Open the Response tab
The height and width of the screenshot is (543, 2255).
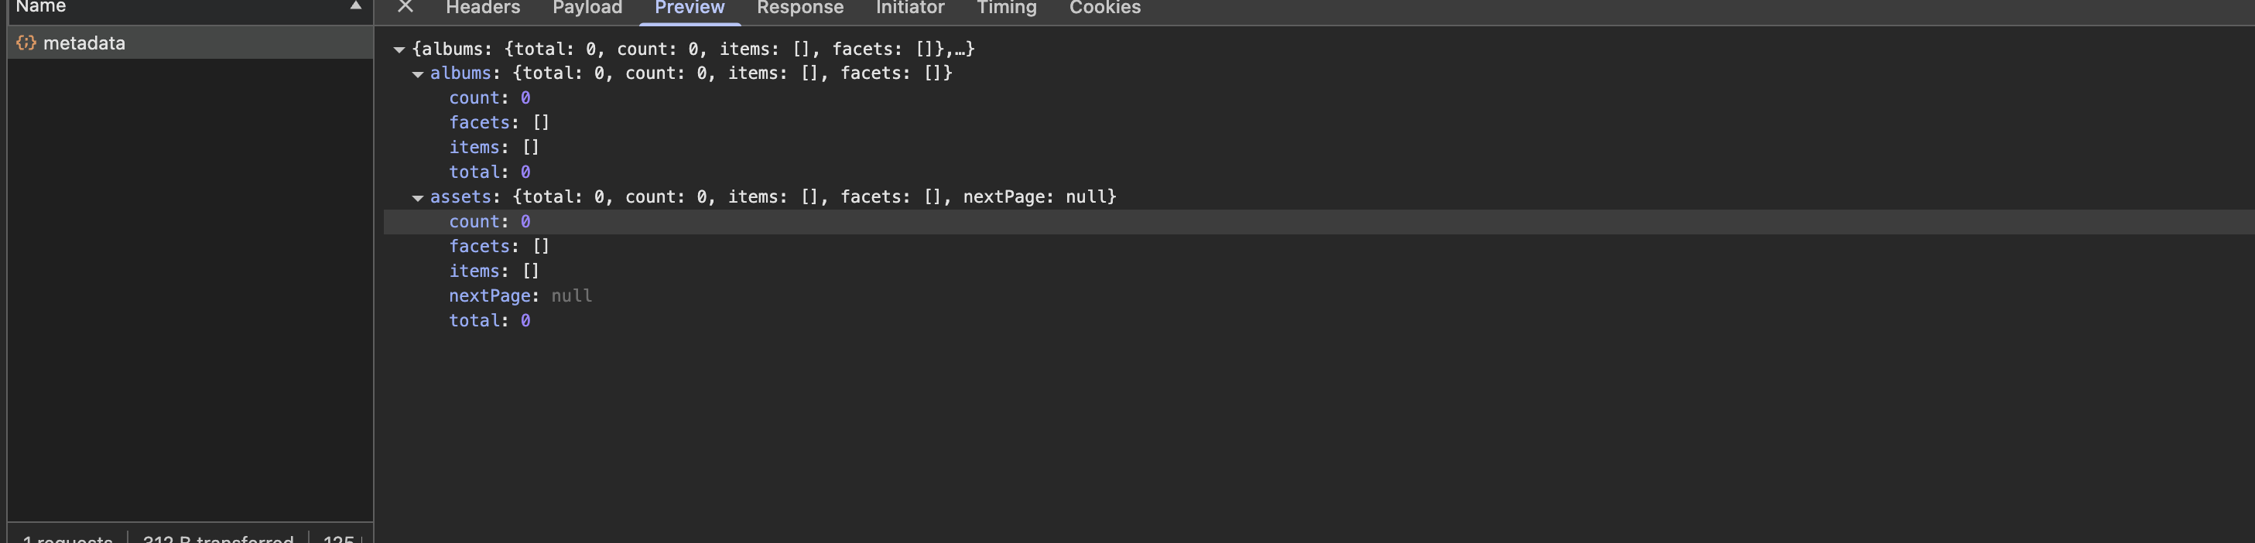800,8
